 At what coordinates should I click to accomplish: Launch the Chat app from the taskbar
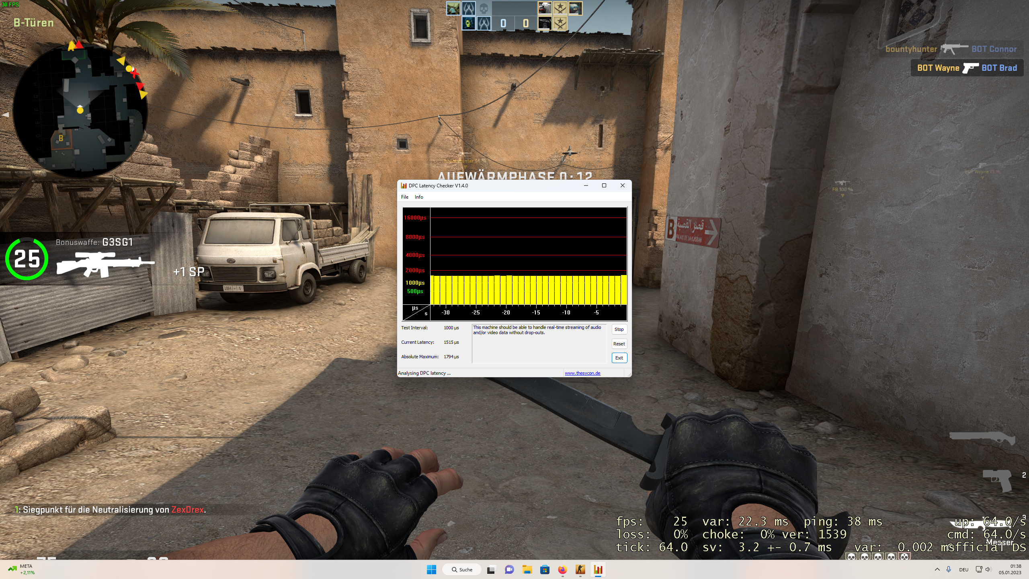click(x=509, y=569)
